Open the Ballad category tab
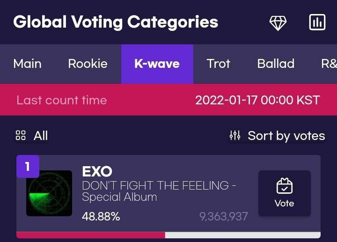 [276, 64]
